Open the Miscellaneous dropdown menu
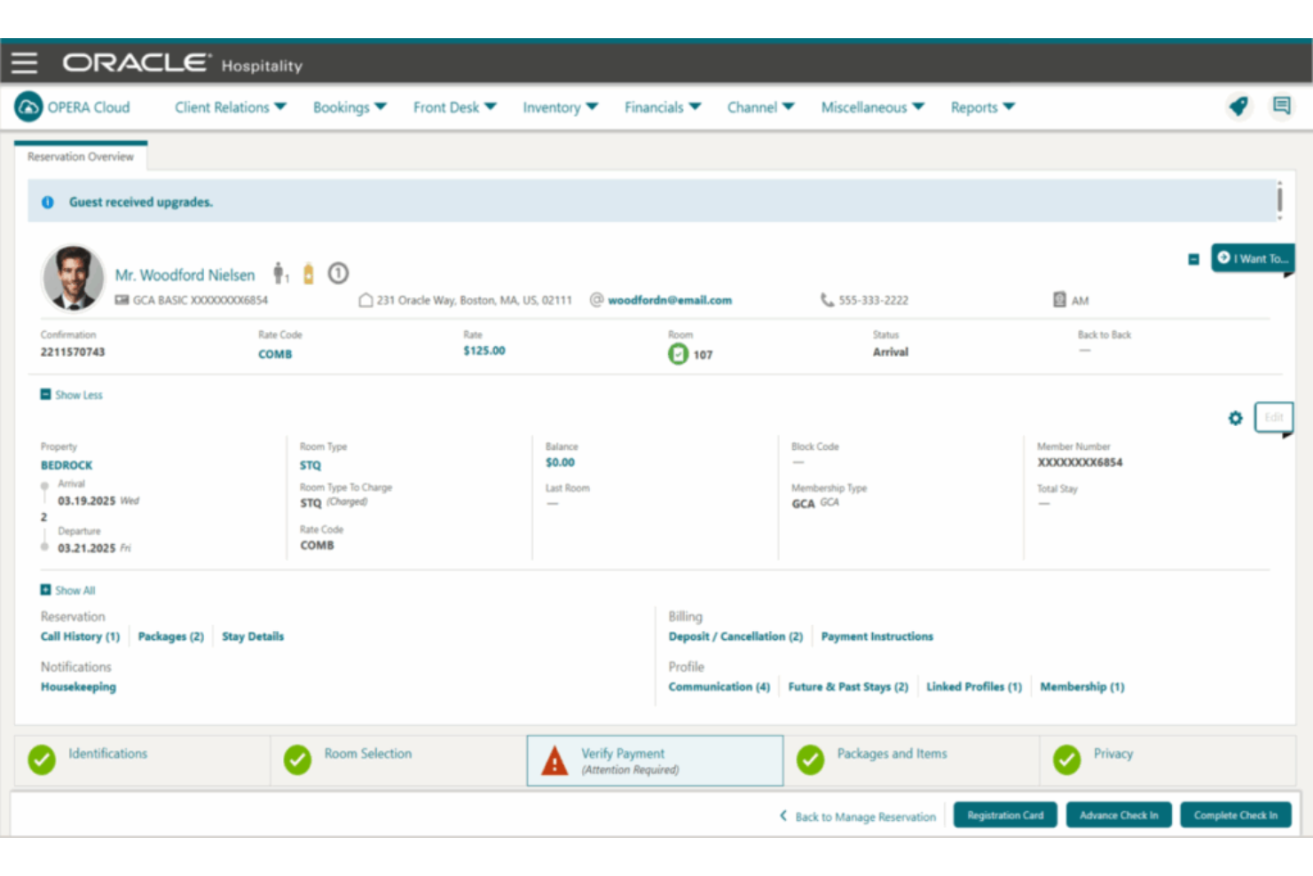Screen dimensions: 1313x876 (x=872, y=107)
